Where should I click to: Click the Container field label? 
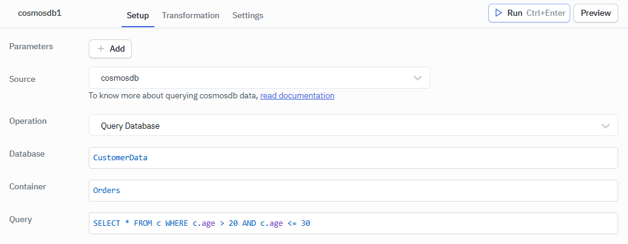28,186
